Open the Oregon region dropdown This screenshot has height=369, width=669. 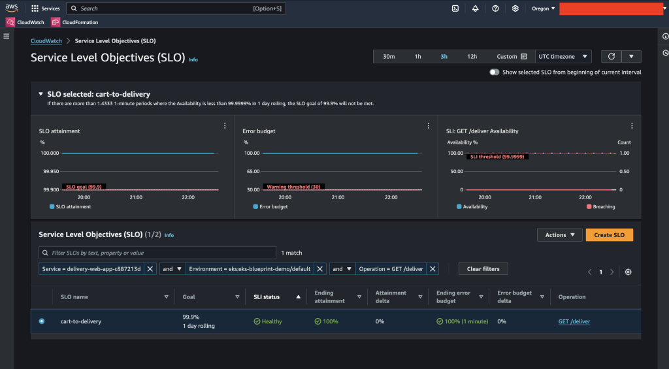[x=543, y=8]
